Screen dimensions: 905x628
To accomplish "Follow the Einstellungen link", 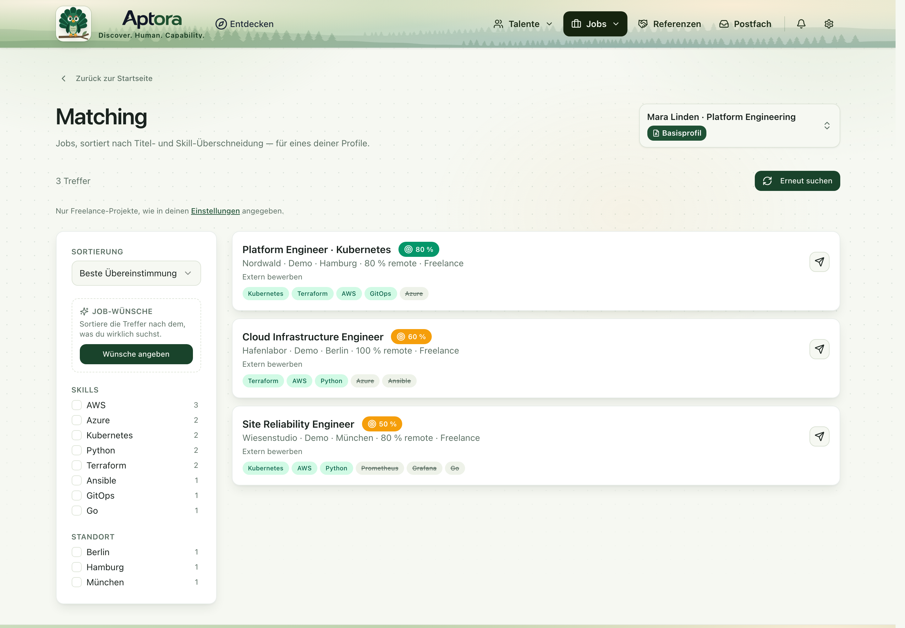I will (x=215, y=211).
